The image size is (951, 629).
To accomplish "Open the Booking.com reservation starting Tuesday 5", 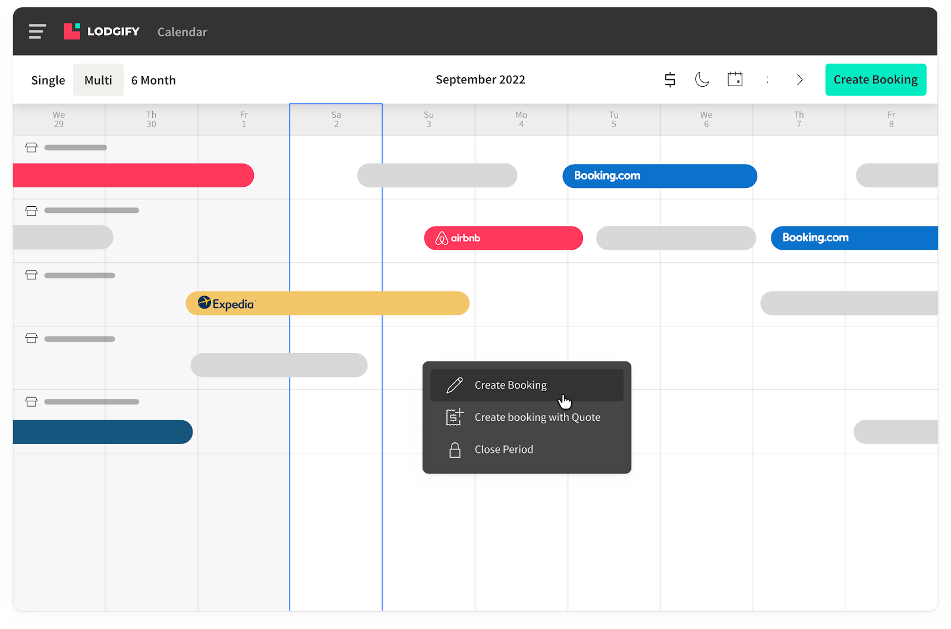I will [660, 176].
